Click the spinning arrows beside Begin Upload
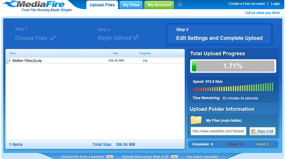 coord(136,38)
